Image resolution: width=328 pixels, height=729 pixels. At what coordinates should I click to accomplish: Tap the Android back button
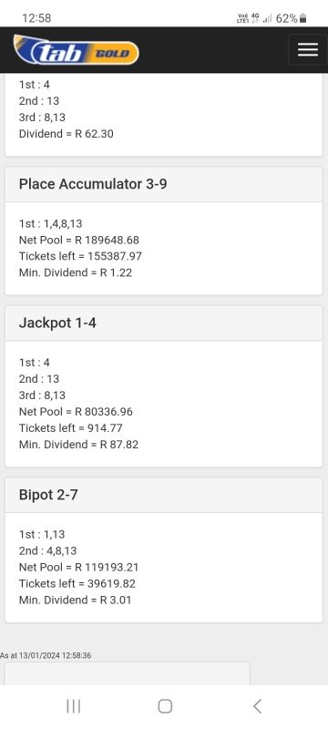click(257, 706)
